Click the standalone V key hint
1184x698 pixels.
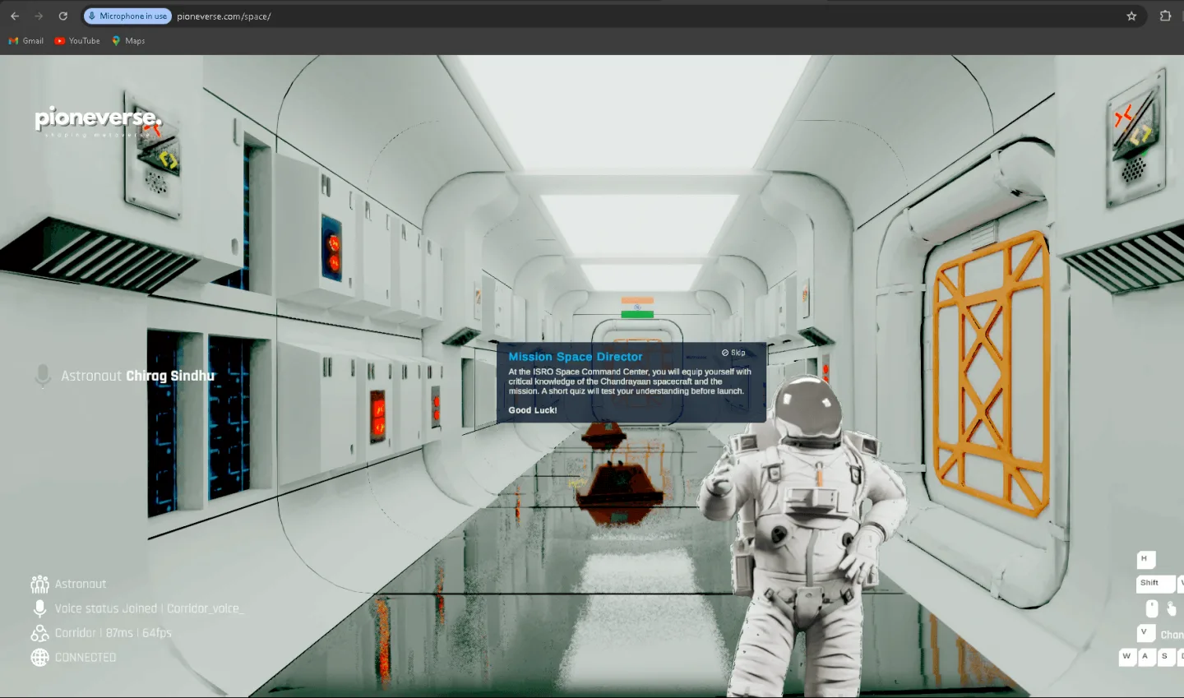[x=1145, y=633]
